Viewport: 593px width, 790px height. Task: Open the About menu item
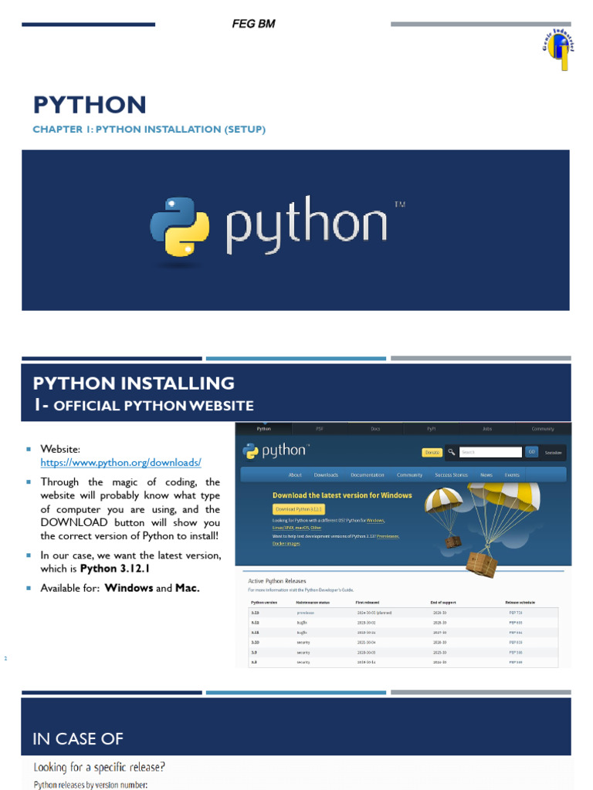click(x=295, y=474)
